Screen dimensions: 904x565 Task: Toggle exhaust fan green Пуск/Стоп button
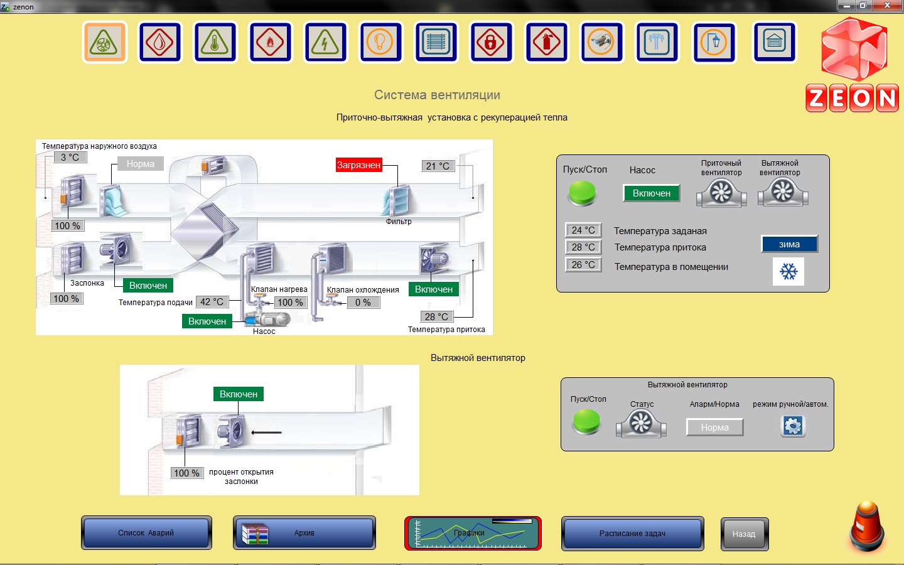tap(586, 421)
